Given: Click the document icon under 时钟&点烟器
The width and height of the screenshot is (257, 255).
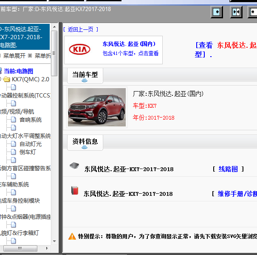Looking at the screenshot, I should pos(14,225).
